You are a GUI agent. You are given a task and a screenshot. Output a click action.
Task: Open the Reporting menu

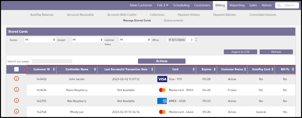tap(237, 5)
